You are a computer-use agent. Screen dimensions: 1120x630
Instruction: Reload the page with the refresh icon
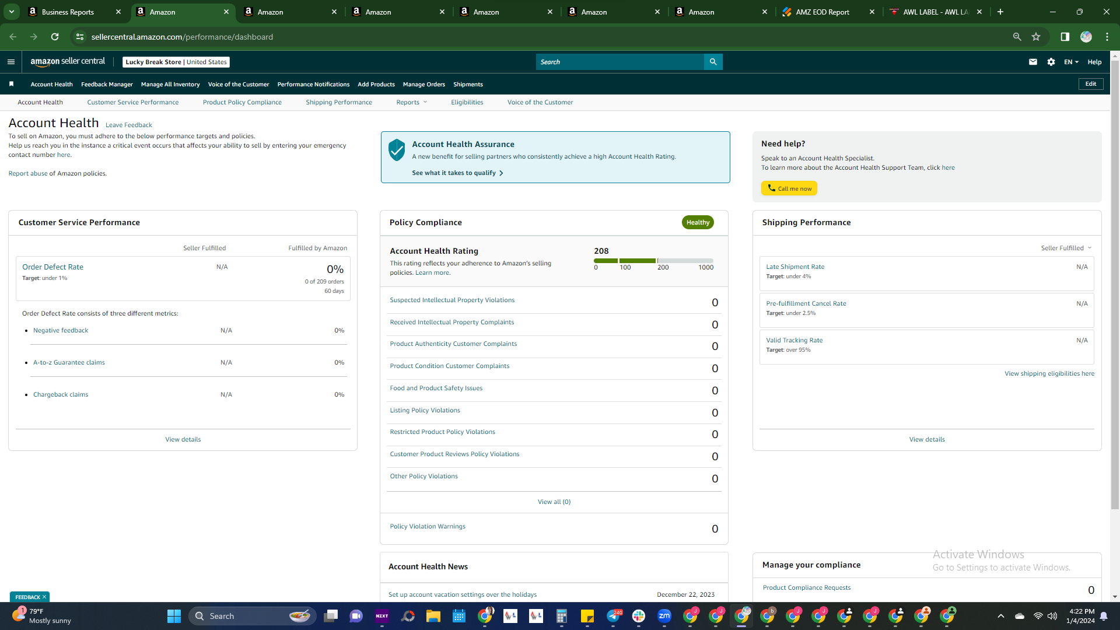[x=55, y=37]
